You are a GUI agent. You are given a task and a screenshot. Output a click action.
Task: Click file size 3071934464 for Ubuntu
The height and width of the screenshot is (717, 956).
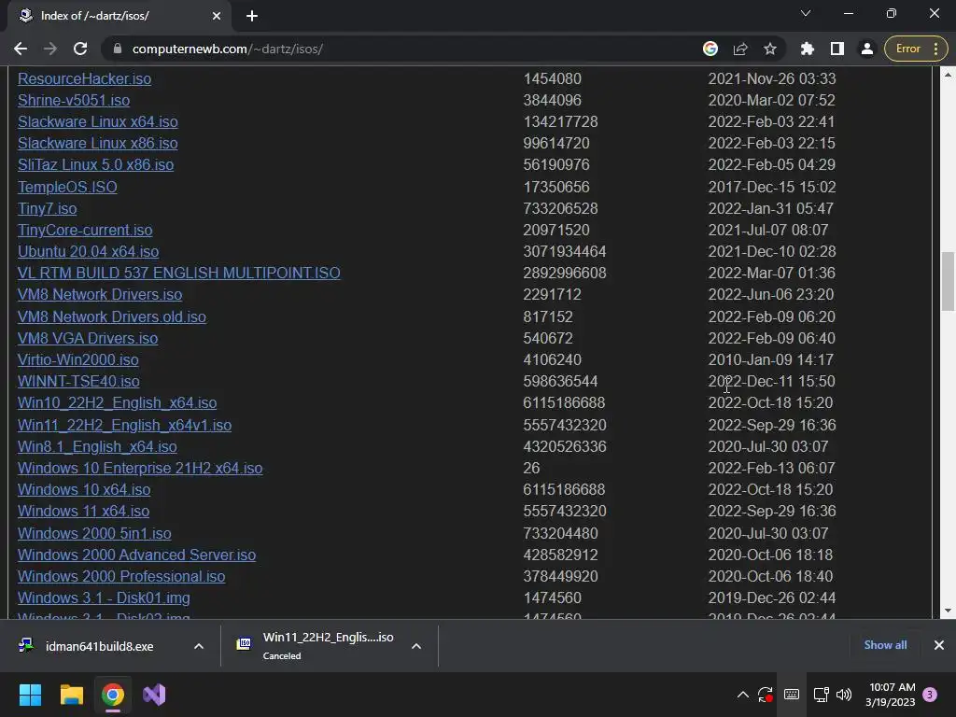tap(565, 251)
